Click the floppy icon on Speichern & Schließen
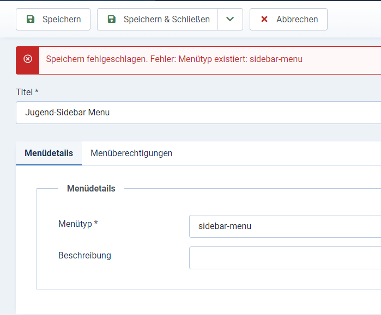 pyautogui.click(x=112, y=19)
